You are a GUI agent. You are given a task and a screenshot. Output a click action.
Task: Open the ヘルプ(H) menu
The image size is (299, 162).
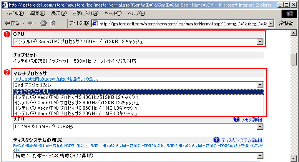(x=136, y=13)
